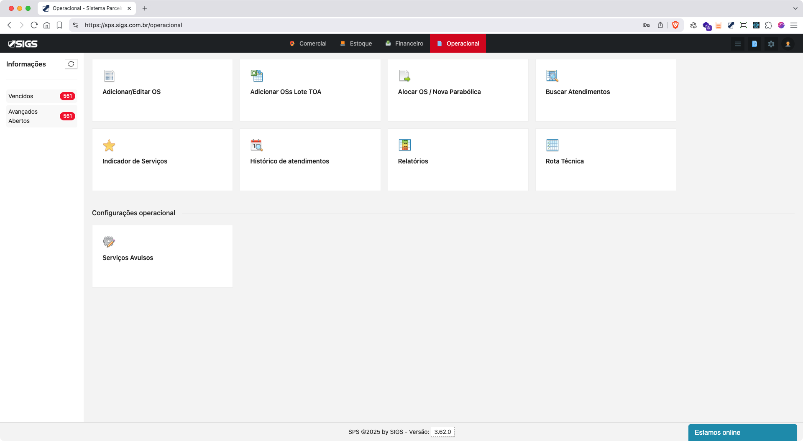Open Alocar OS / Nova Parabólica

pyautogui.click(x=458, y=90)
